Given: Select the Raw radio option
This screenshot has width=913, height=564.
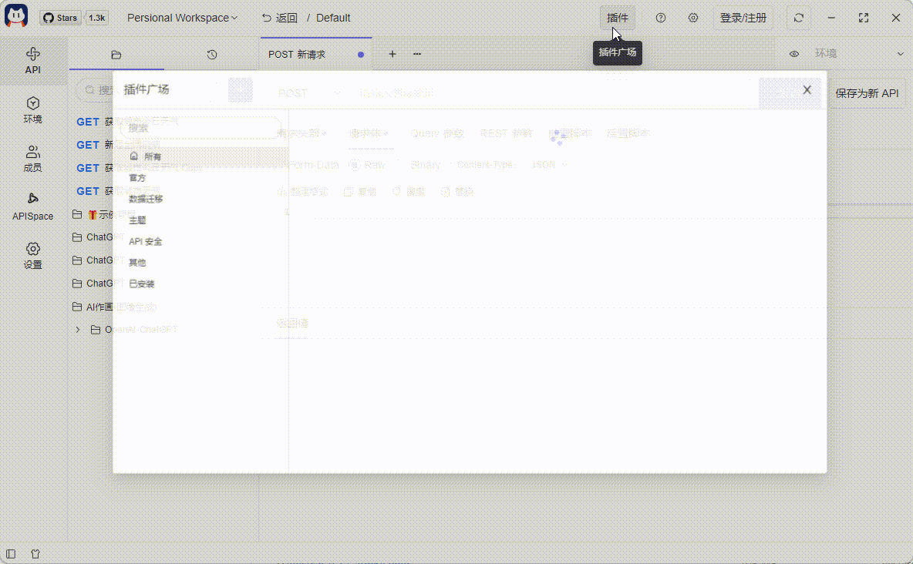Looking at the screenshot, I should tap(367, 166).
